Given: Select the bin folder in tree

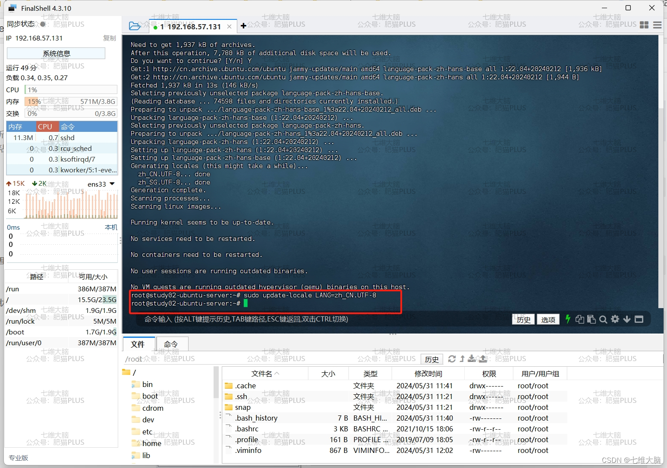Looking at the screenshot, I should [142, 384].
